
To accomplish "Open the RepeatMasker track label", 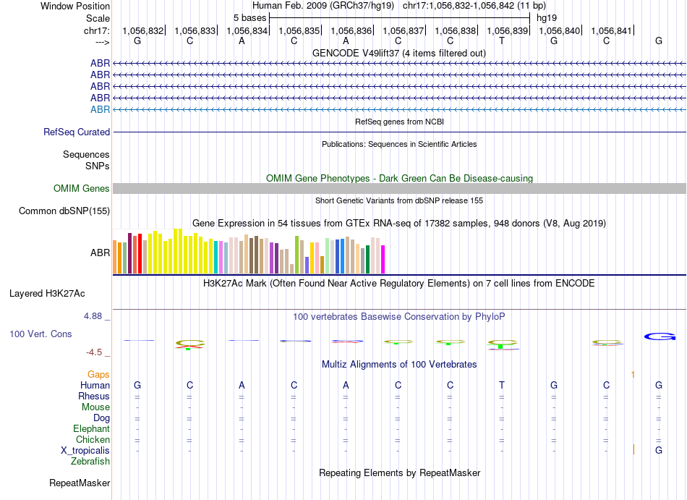I will pyautogui.click(x=80, y=483).
